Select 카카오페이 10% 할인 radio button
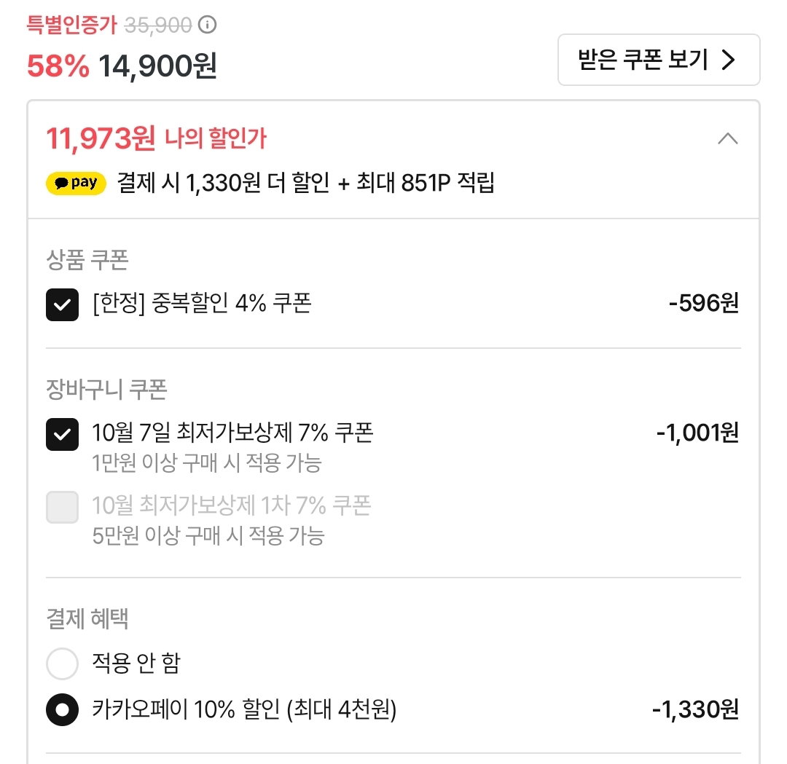Screen dimensions: 787x764 click(62, 710)
